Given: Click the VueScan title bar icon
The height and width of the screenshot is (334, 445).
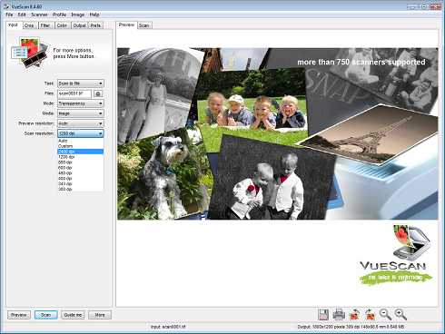Looking at the screenshot, I should click(6, 6).
